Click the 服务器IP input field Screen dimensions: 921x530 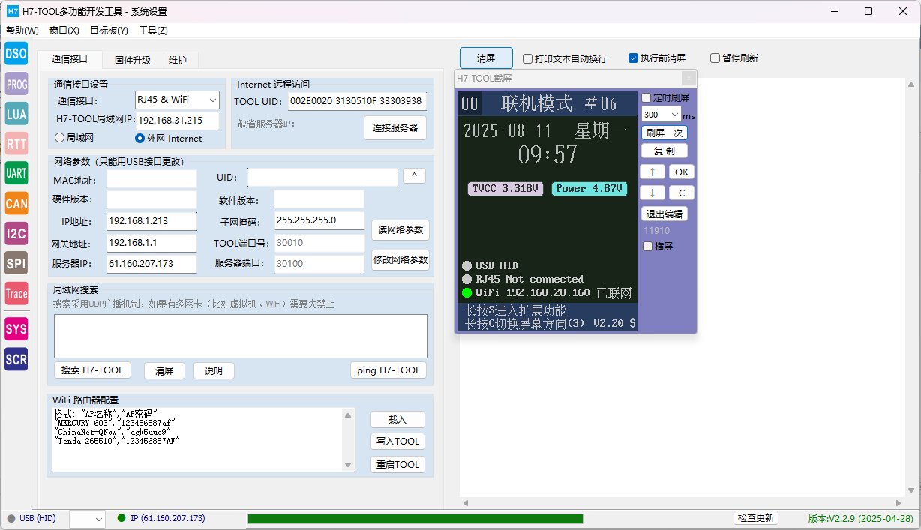(x=151, y=264)
